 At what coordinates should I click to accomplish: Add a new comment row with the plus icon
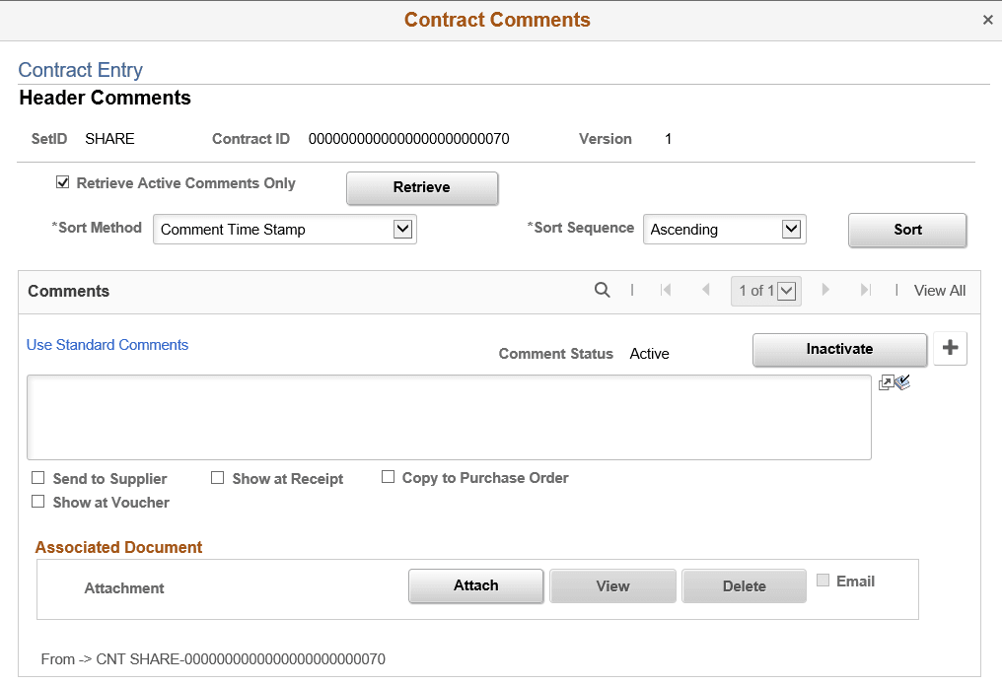point(950,349)
